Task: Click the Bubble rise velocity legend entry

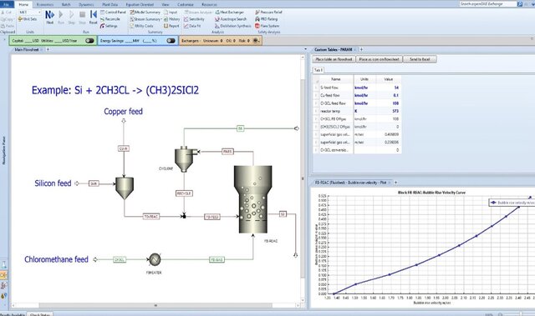Action: point(512,203)
